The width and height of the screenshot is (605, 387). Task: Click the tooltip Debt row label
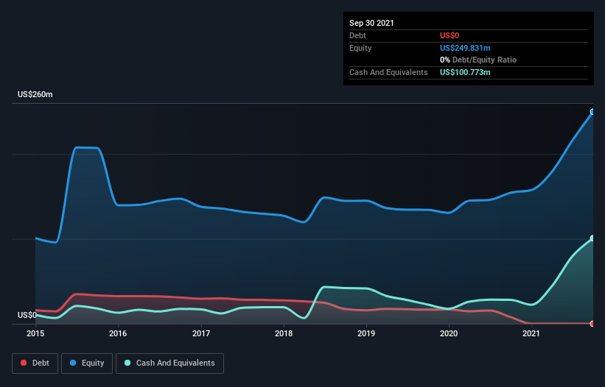tap(357, 35)
